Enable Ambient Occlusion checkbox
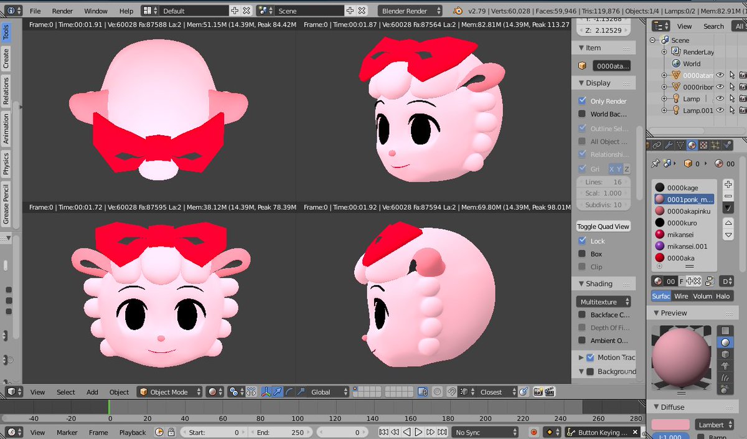Viewport: 747px width, 439px height. tap(582, 340)
